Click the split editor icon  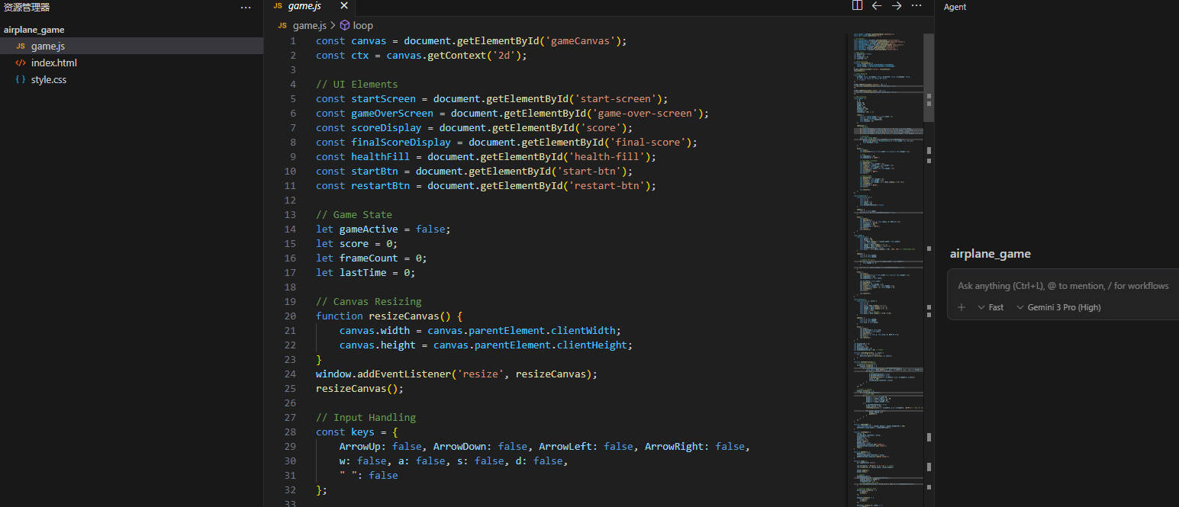click(x=857, y=6)
